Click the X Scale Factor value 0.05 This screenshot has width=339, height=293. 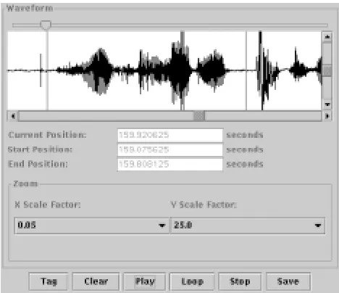[x=27, y=226]
